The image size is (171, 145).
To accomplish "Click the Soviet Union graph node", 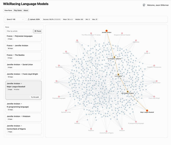I will [x=157, y=81].
